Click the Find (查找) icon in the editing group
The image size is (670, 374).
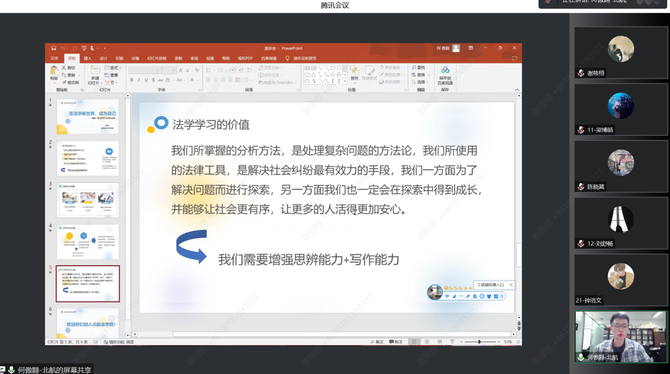pos(418,68)
